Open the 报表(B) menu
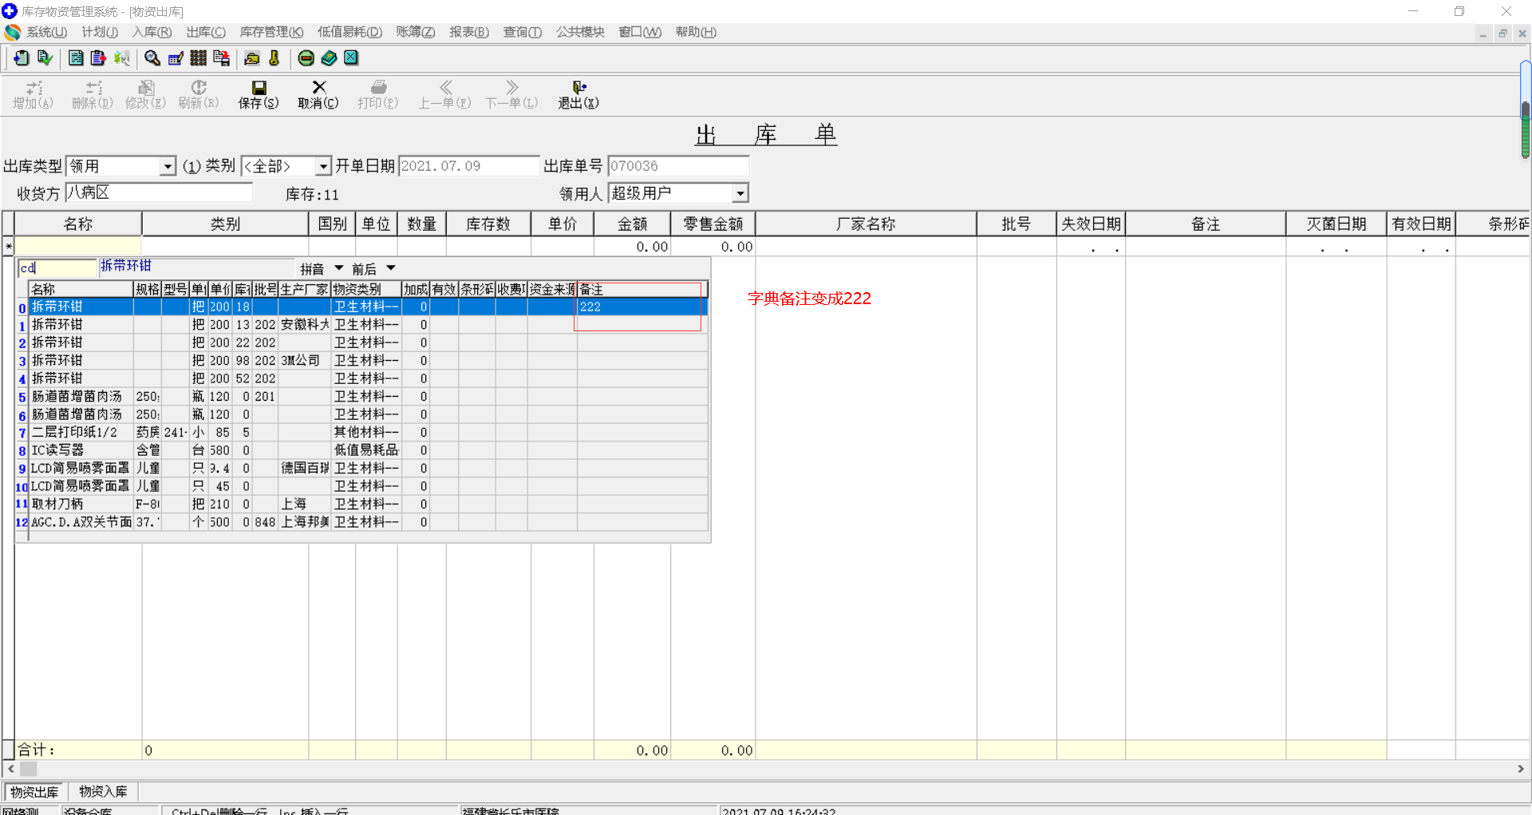Viewport: 1532px width, 815px height. tap(469, 32)
